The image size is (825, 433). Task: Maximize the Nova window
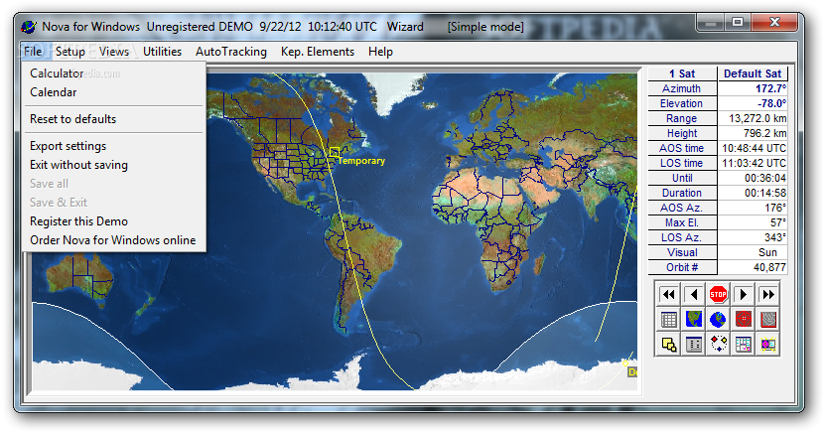(738, 22)
